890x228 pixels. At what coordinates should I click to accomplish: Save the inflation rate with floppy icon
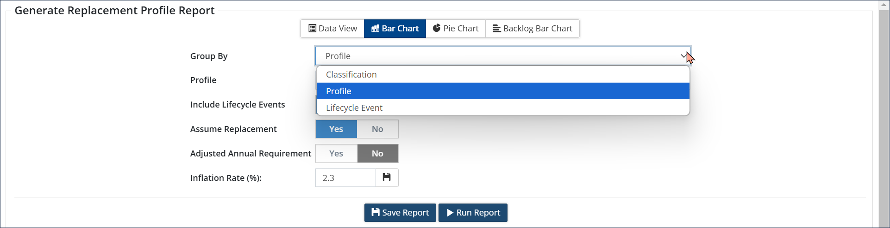click(387, 178)
